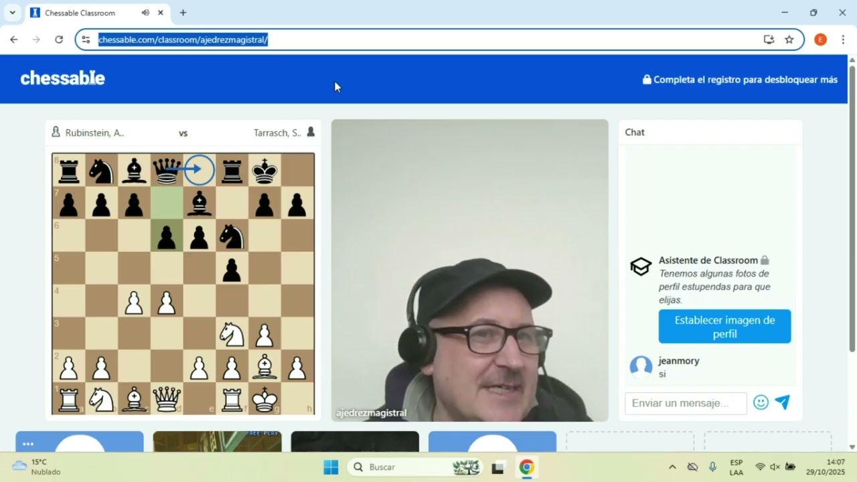Click the 'Rubinstein, A..' player name
The image size is (857, 482).
[x=94, y=133]
